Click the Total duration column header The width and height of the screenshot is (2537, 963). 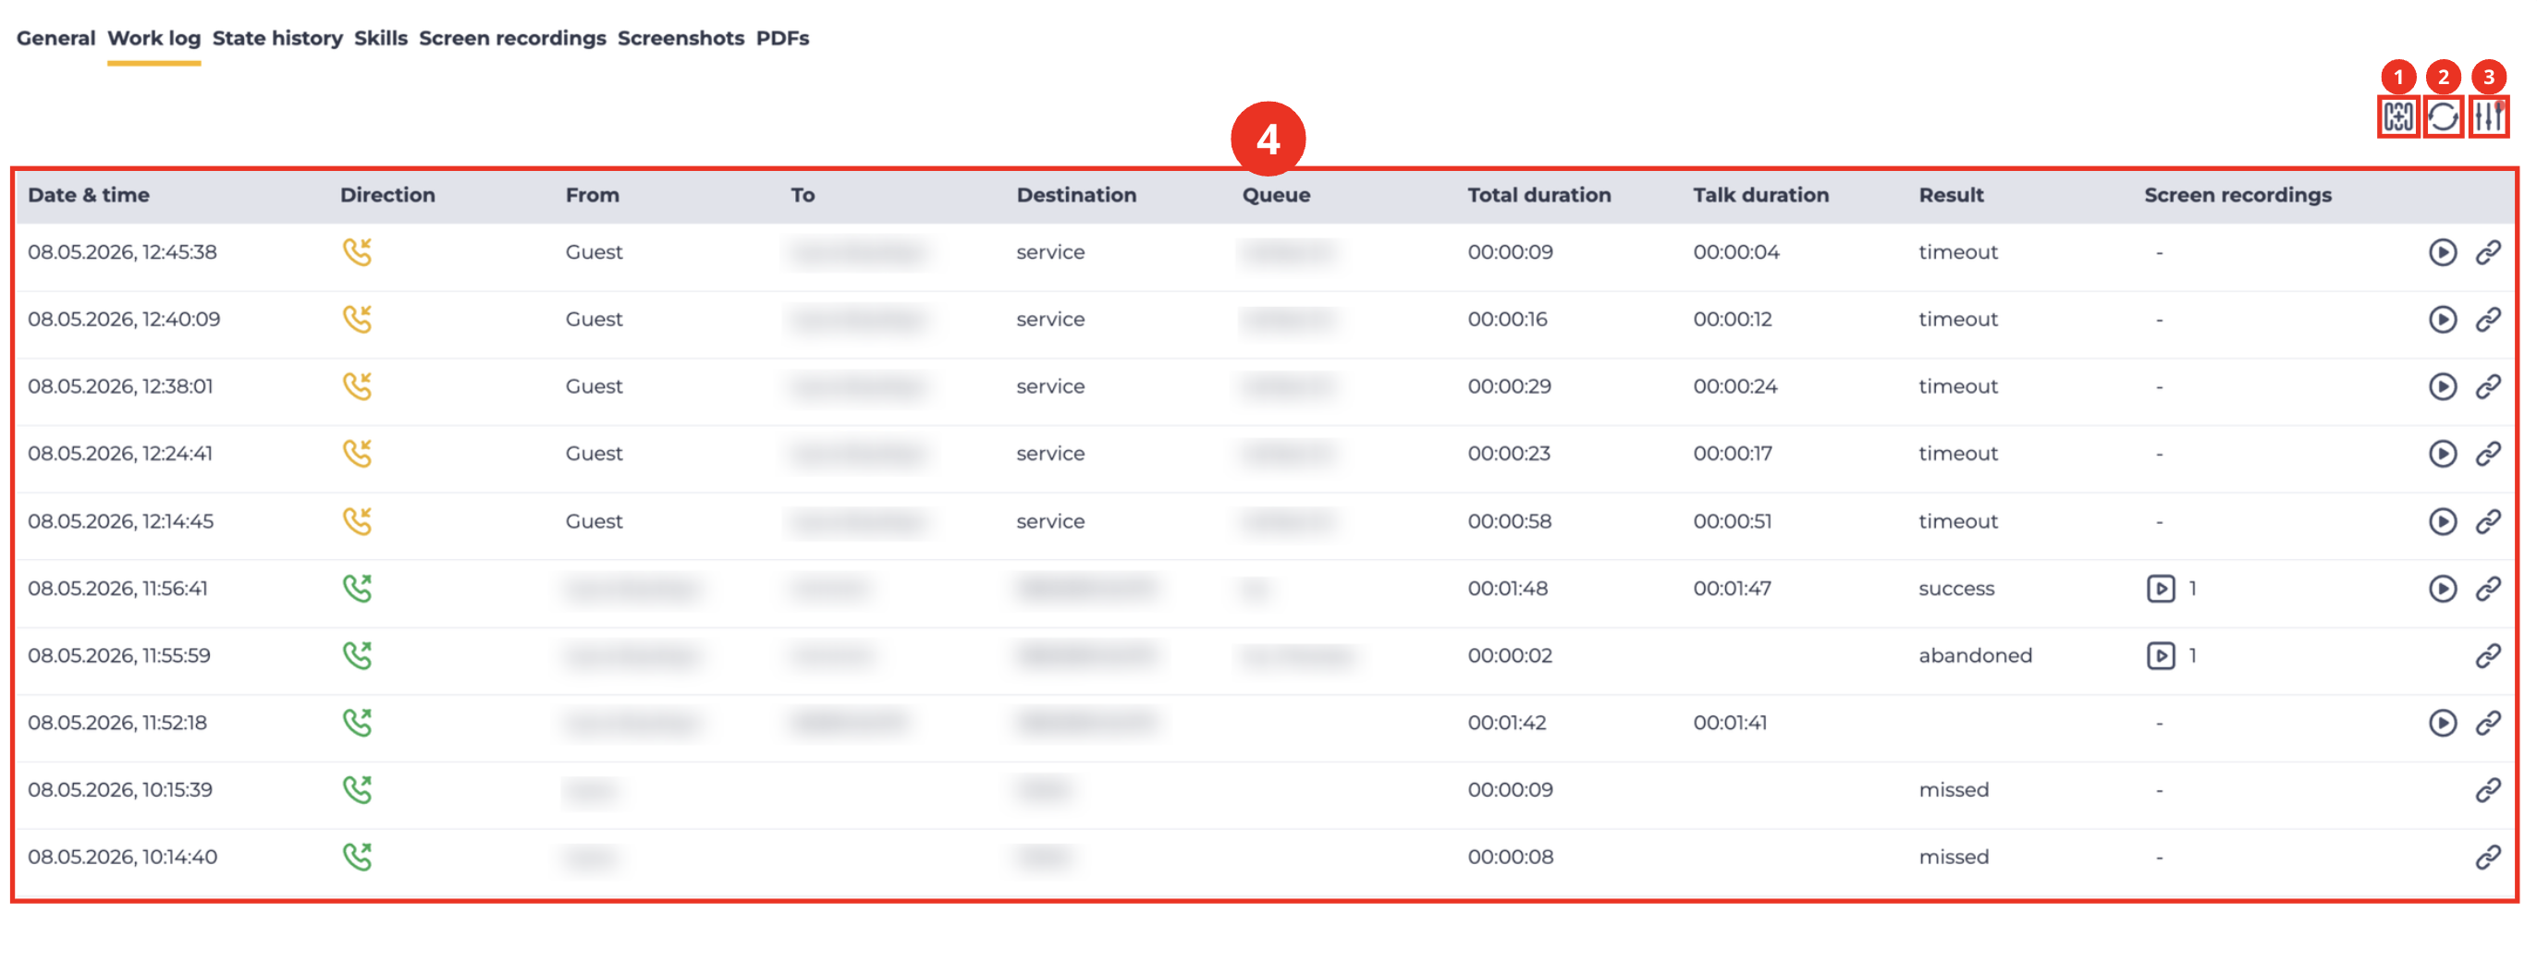pyautogui.click(x=1539, y=195)
